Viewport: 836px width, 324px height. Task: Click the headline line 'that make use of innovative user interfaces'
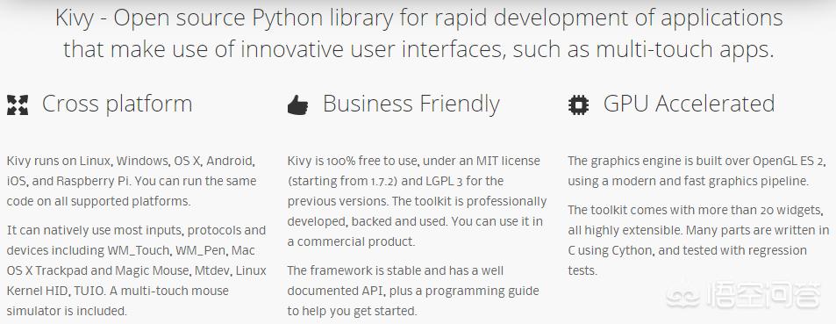pyautogui.click(x=283, y=49)
